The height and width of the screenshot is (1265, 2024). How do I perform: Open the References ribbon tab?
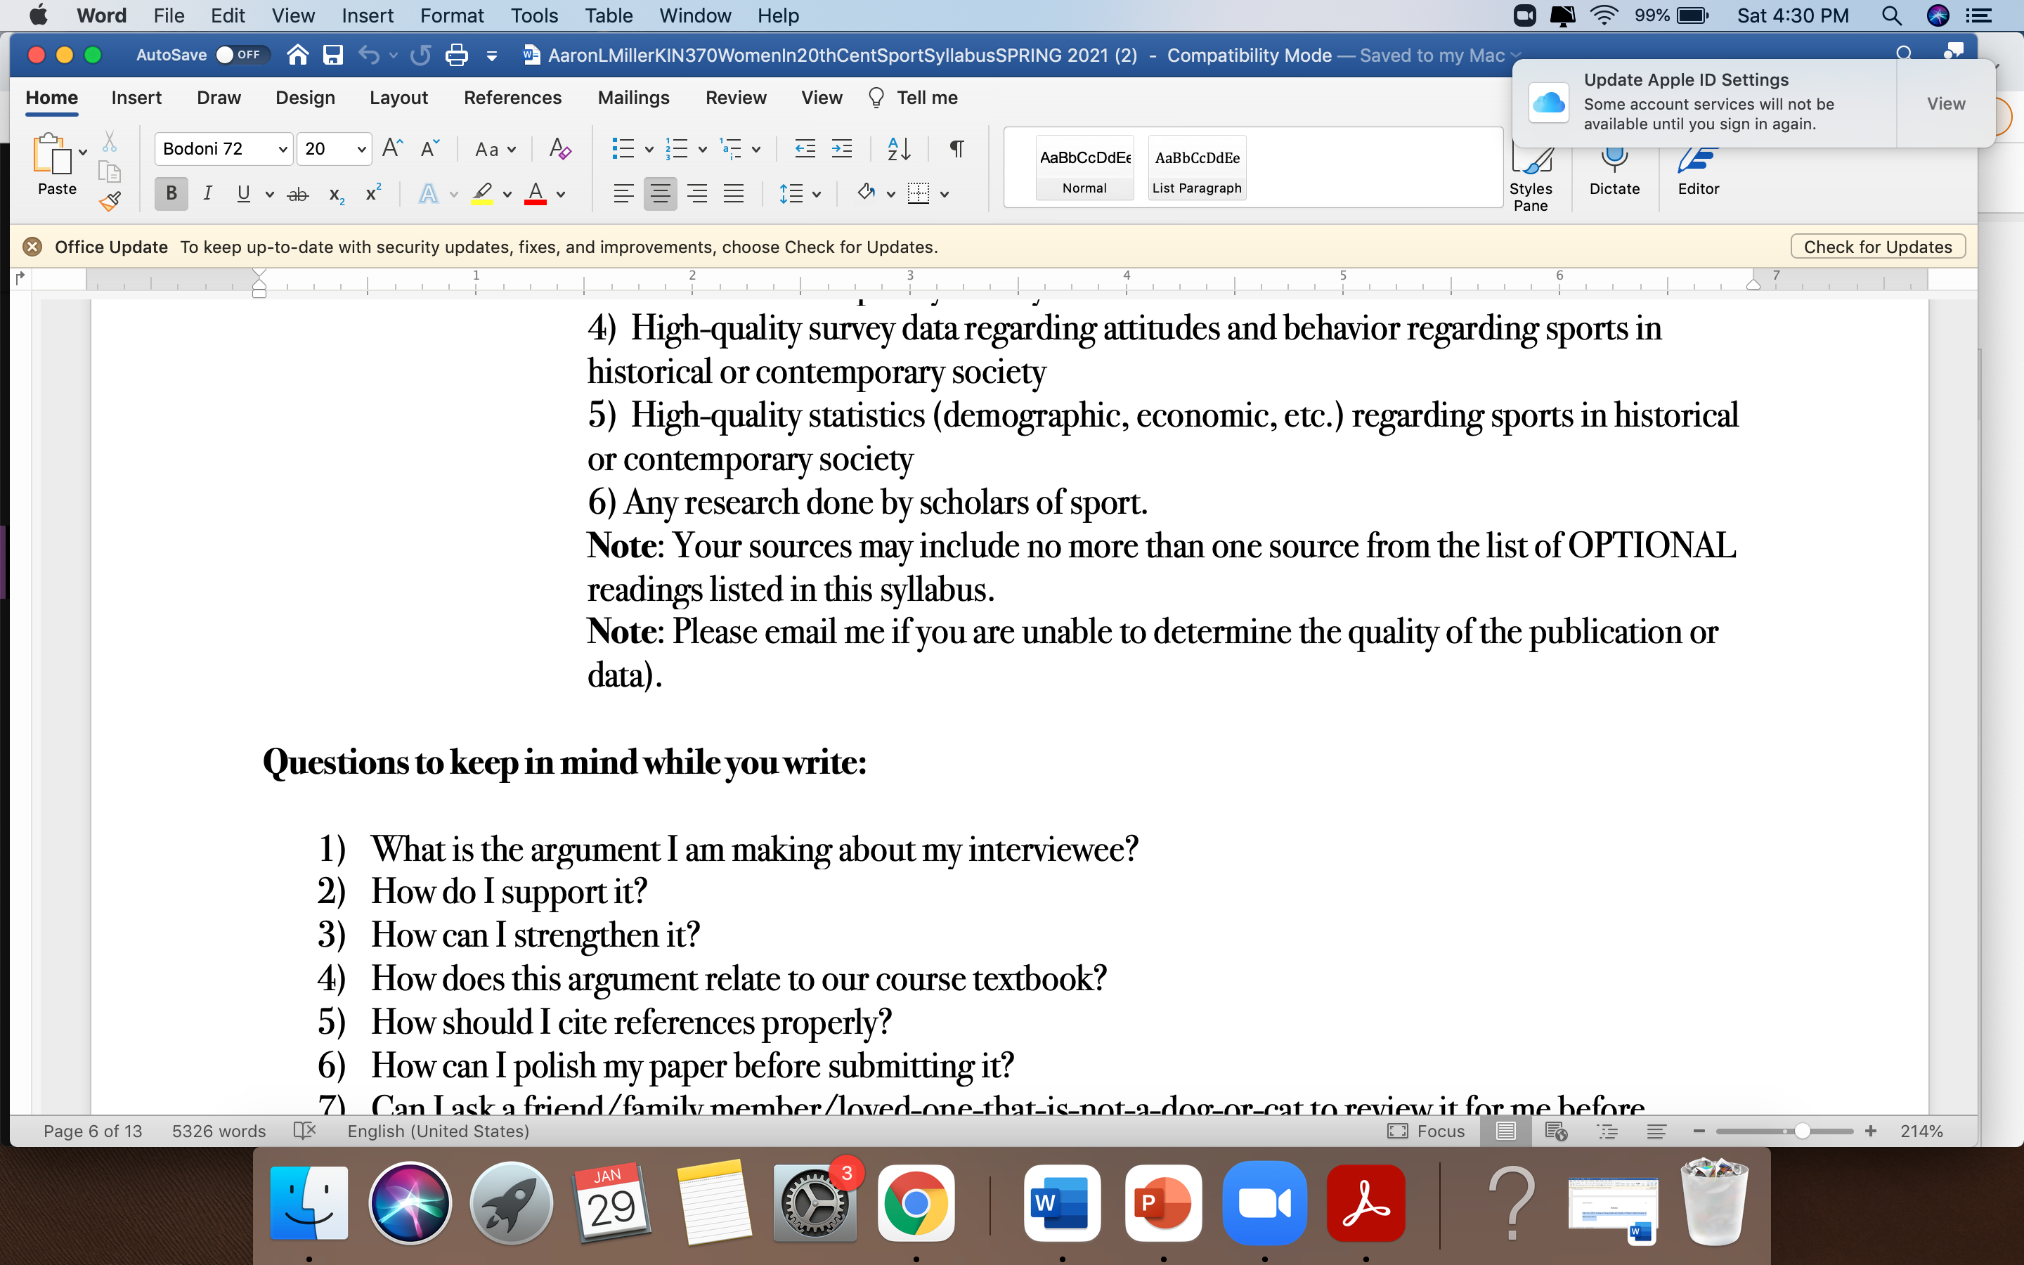pos(513,98)
